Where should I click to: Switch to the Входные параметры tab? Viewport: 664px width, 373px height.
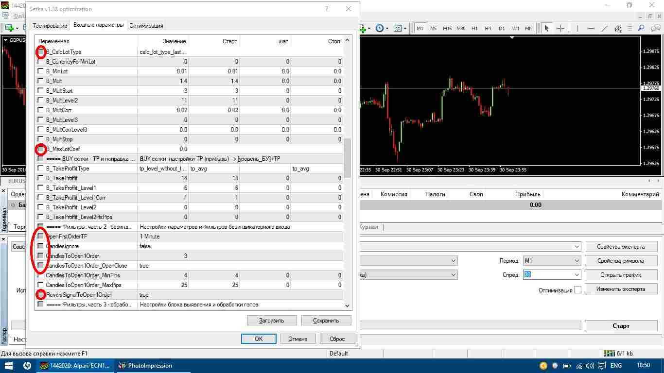coord(98,25)
